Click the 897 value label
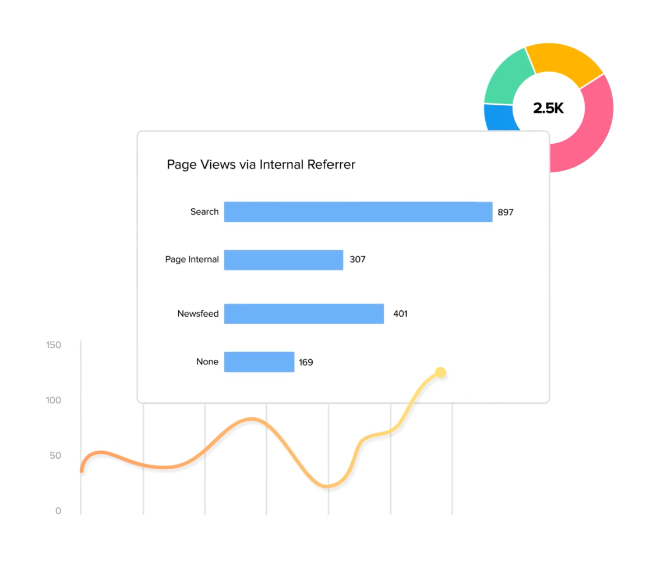 click(506, 212)
